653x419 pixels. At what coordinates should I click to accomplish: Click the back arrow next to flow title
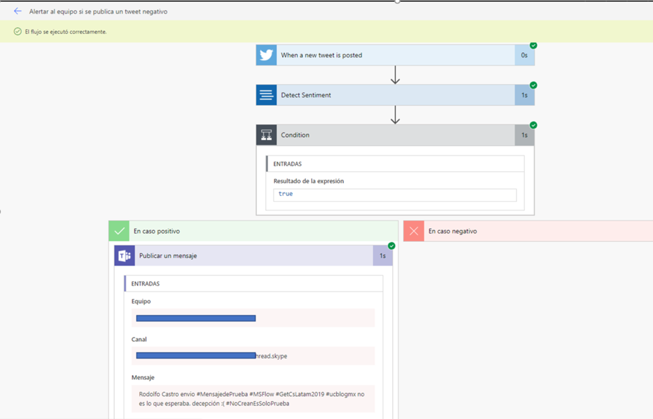click(17, 11)
